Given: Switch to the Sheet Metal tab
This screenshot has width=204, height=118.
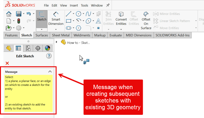Looking at the screenshot, I should coord(61,35).
